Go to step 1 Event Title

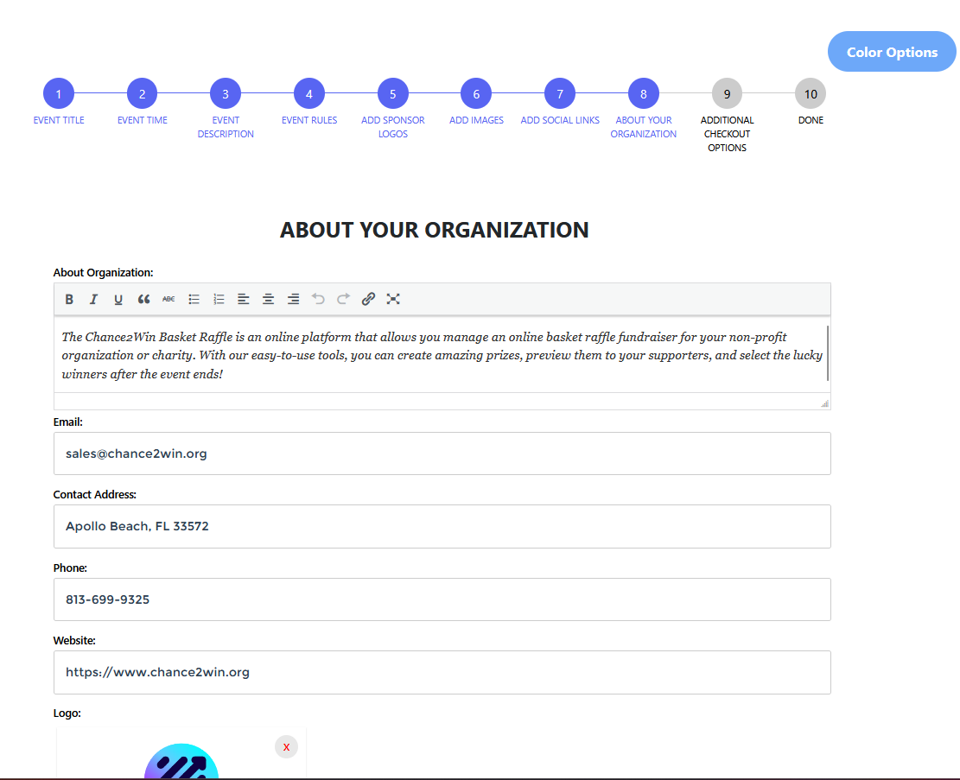(59, 93)
